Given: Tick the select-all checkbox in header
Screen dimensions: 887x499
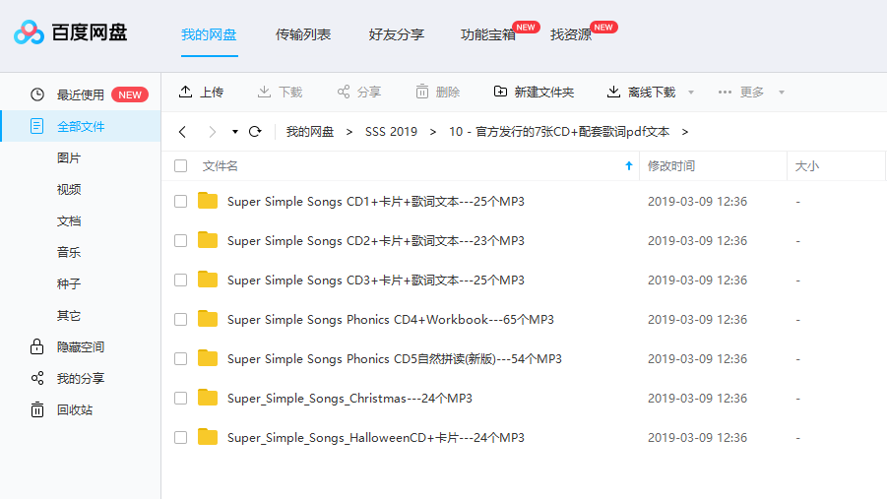Looking at the screenshot, I should (180, 165).
